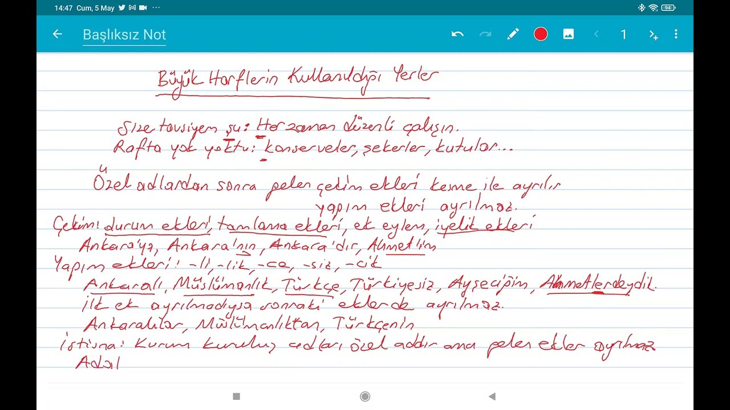Tap the Android home circle button
Screen dimensions: 730x410
coord(365,396)
